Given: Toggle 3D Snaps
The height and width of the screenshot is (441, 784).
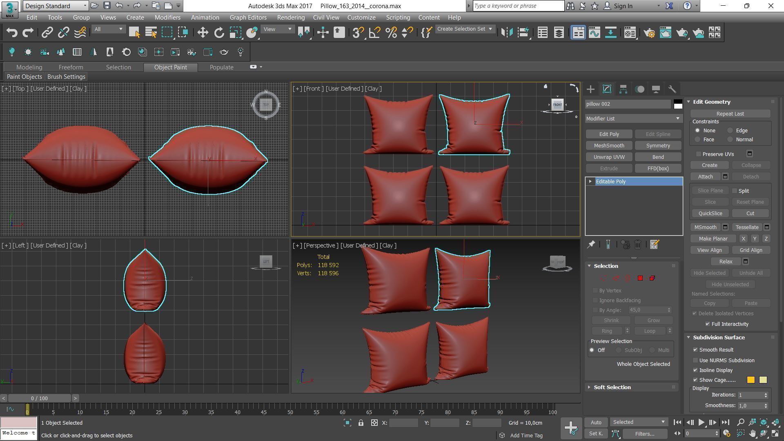Looking at the screenshot, I should coord(358,33).
